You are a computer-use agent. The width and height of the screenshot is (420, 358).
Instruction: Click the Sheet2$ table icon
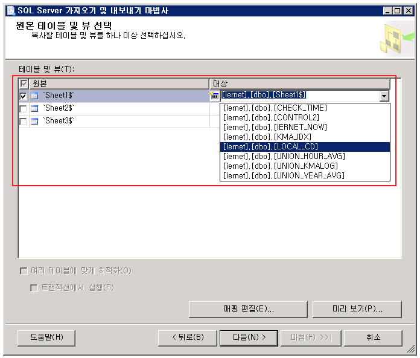click(34, 109)
